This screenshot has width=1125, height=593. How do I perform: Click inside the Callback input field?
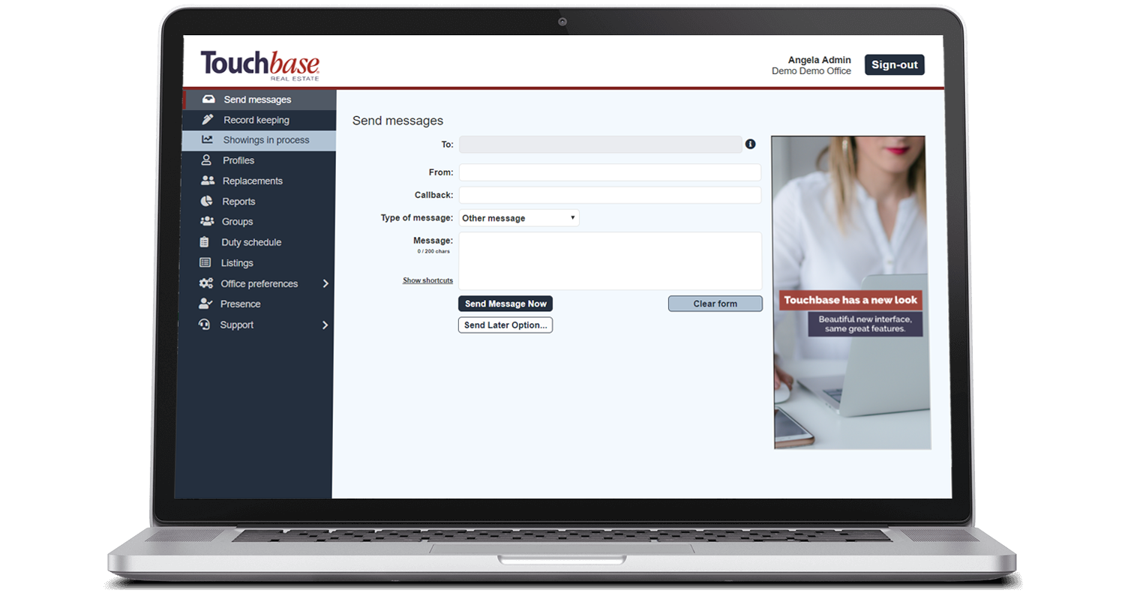[609, 195]
